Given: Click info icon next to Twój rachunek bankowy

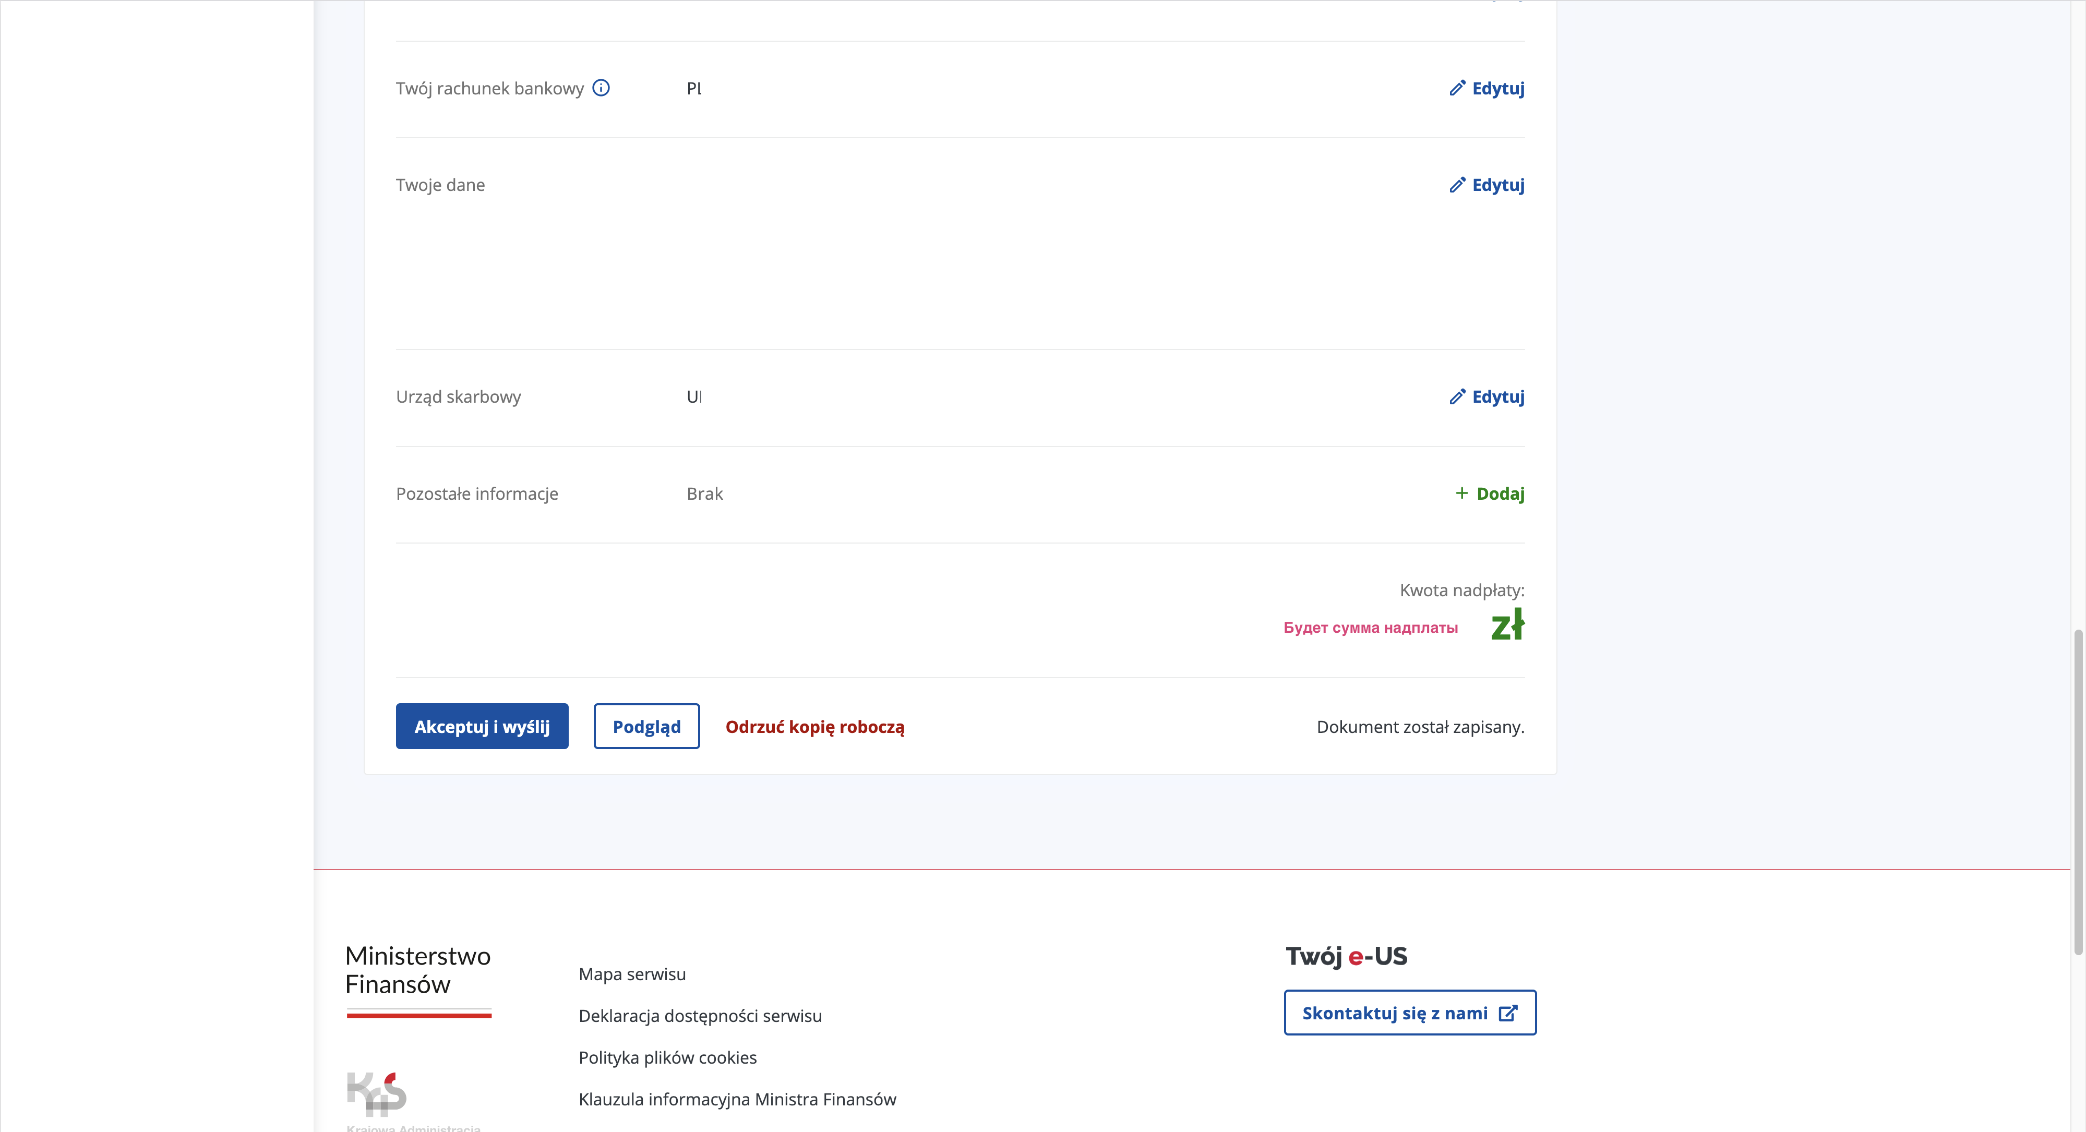Looking at the screenshot, I should [601, 88].
